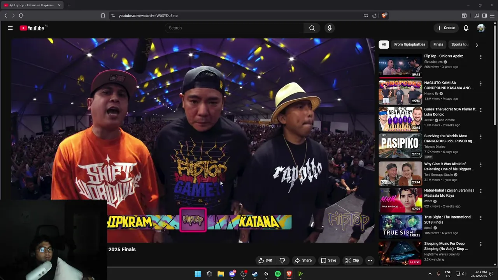Toggle the browser sidebar panel icon

point(484,16)
